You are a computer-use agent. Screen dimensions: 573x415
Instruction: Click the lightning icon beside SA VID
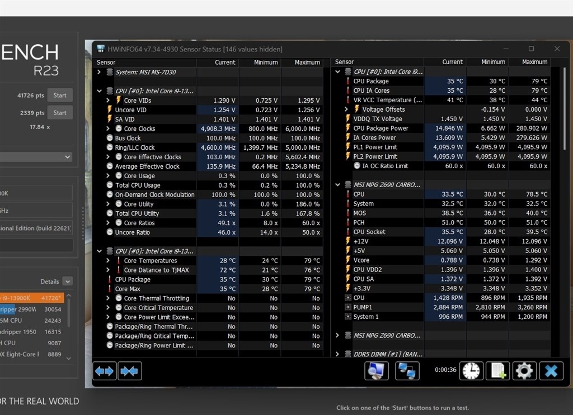pyautogui.click(x=109, y=119)
